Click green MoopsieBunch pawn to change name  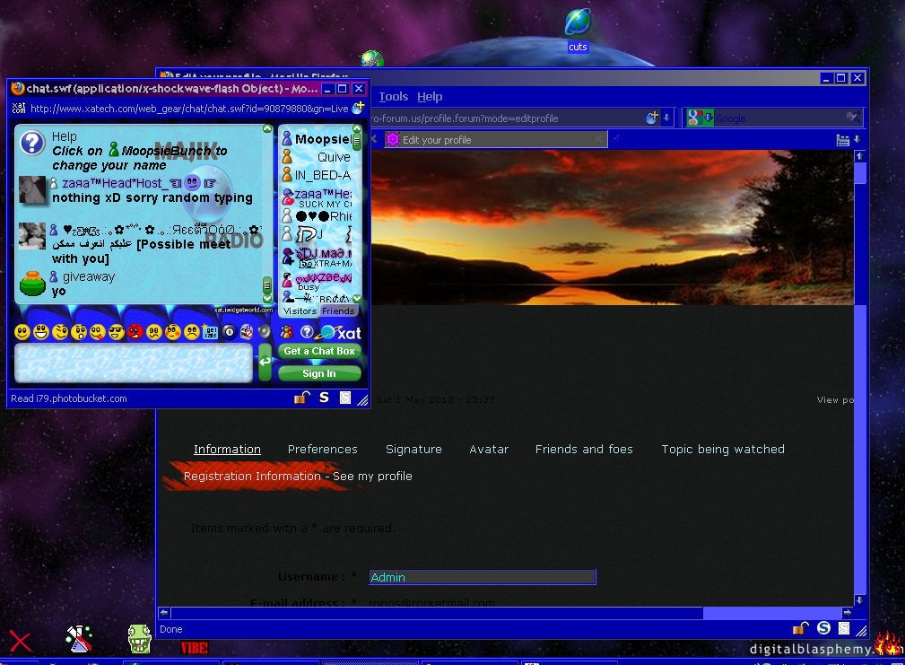coord(114,150)
